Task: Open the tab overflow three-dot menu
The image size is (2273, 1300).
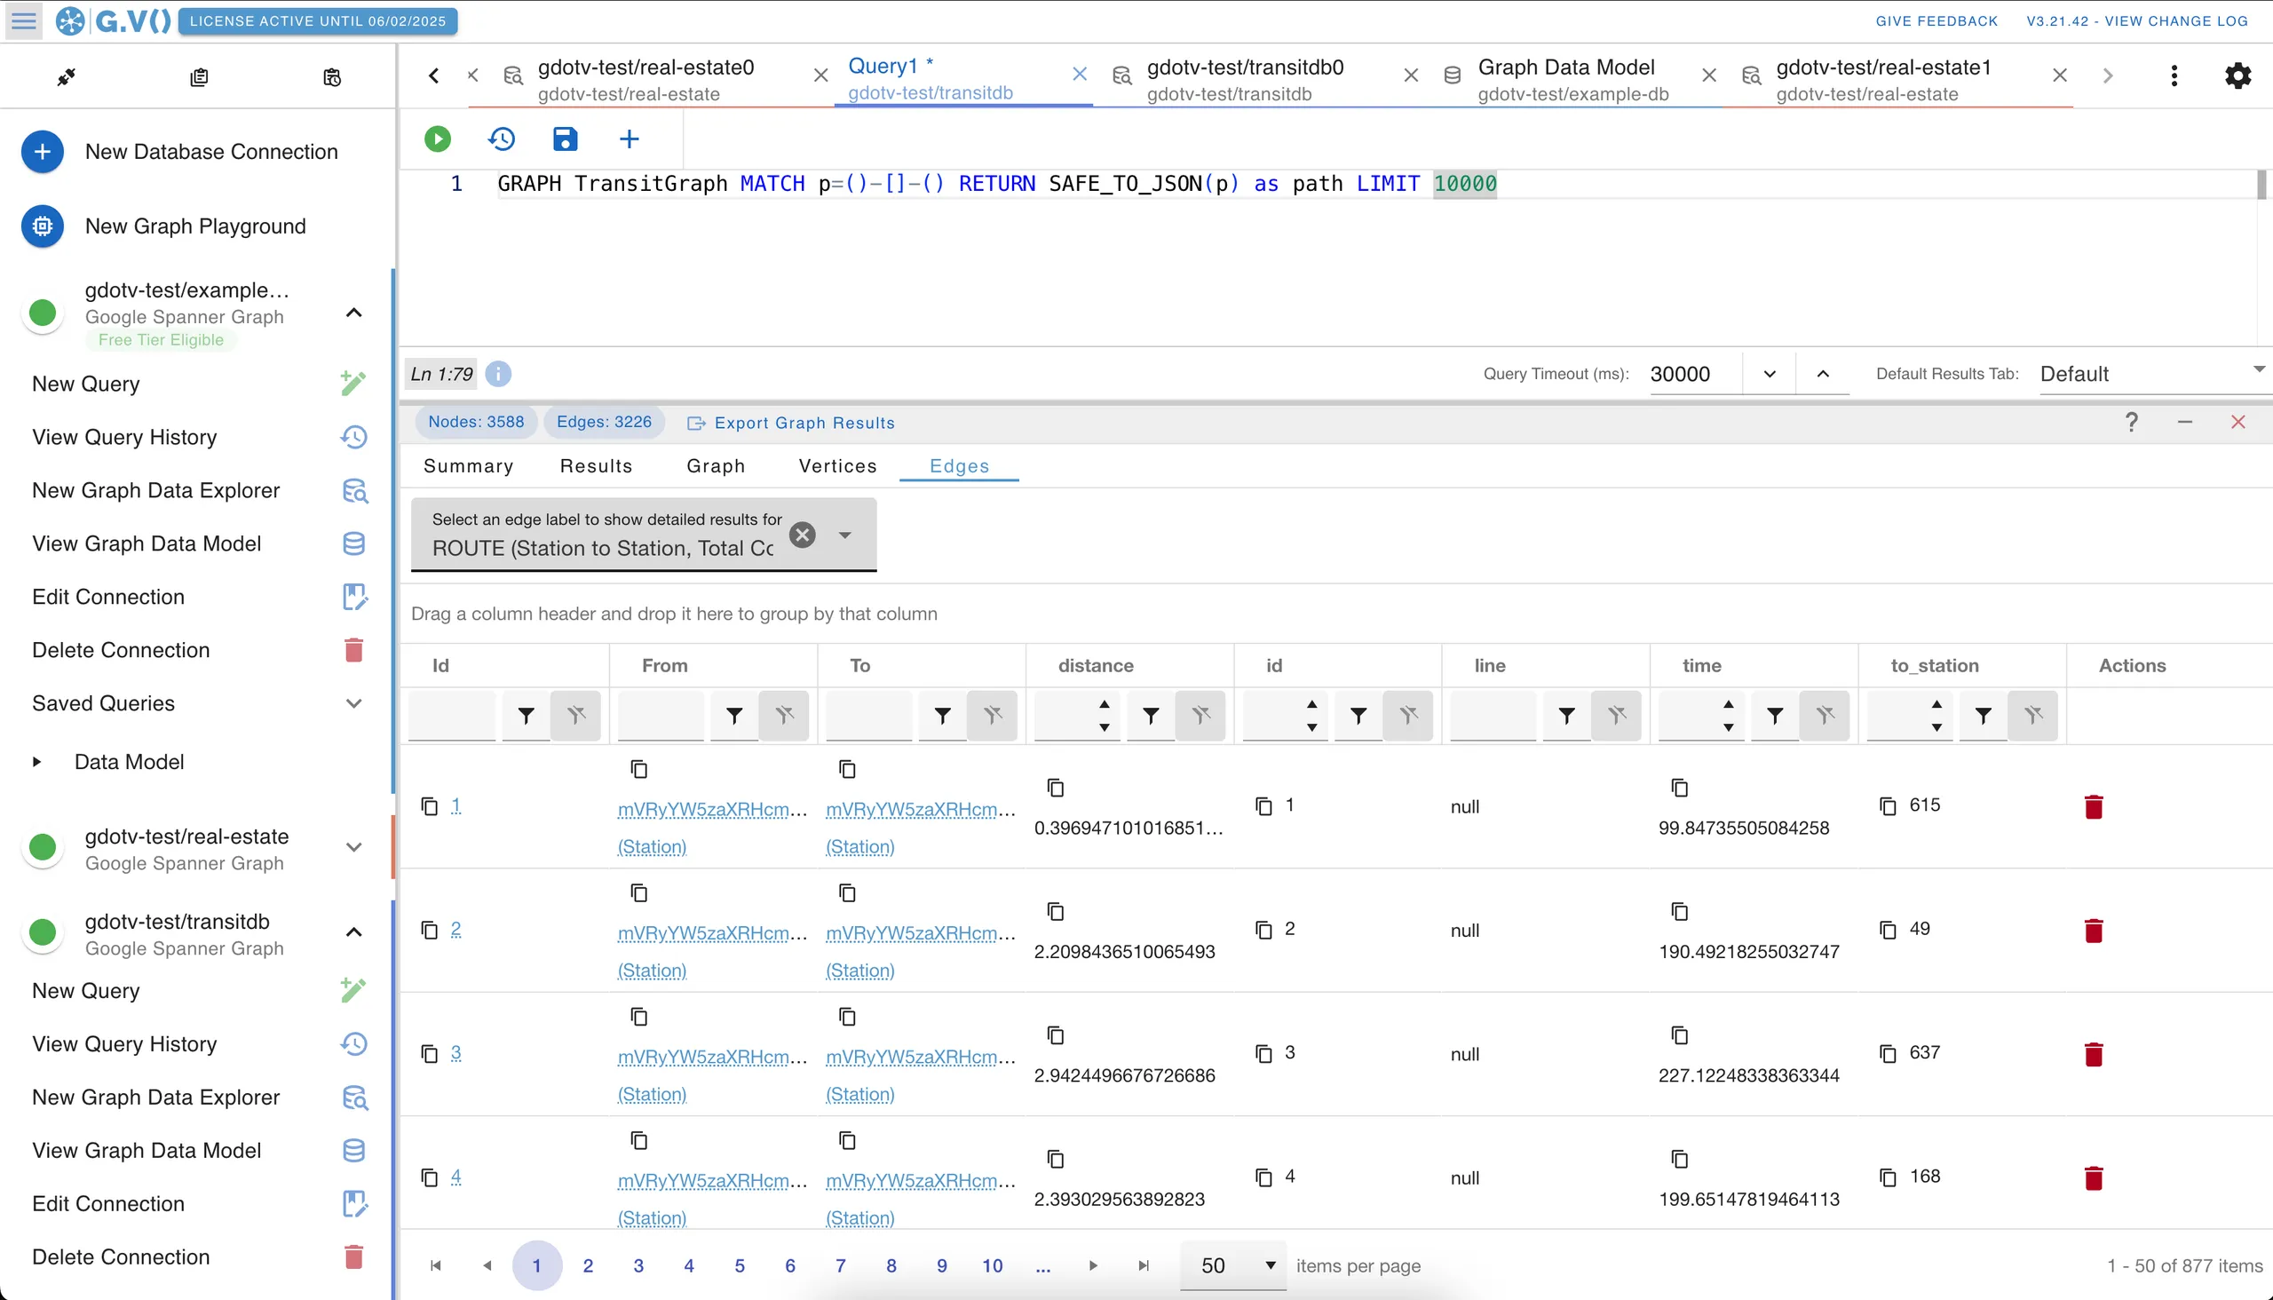Action: point(2174,75)
